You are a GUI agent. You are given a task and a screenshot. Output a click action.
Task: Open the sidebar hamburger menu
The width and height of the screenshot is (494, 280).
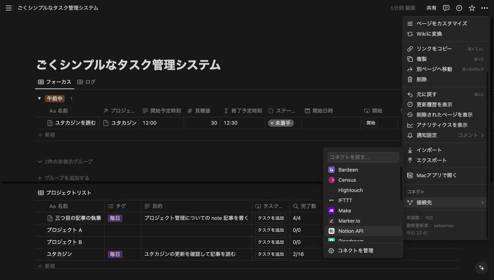point(9,8)
